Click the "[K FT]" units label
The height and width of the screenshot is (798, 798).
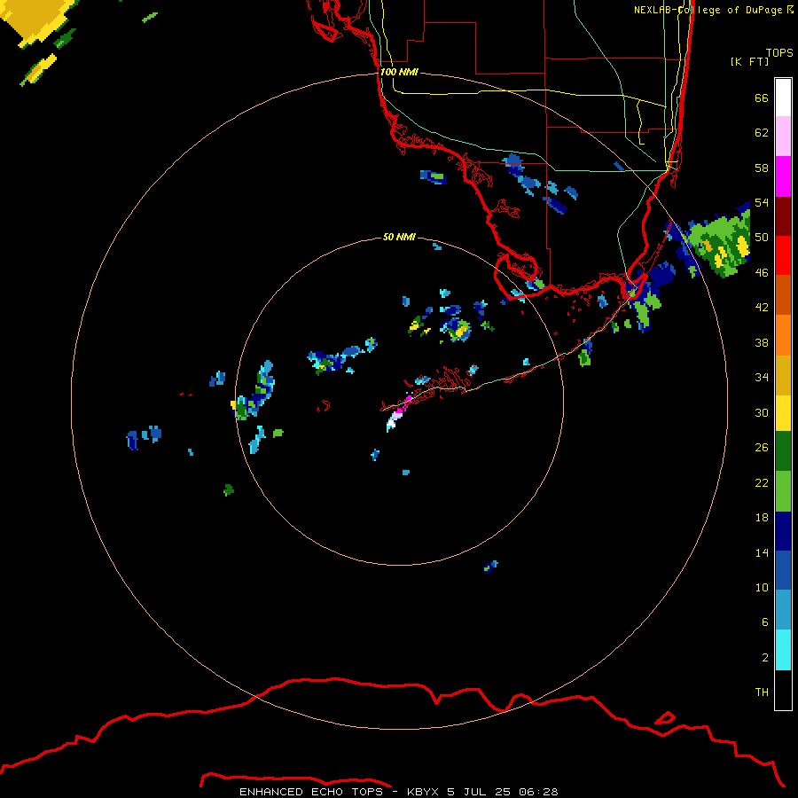coord(749,61)
